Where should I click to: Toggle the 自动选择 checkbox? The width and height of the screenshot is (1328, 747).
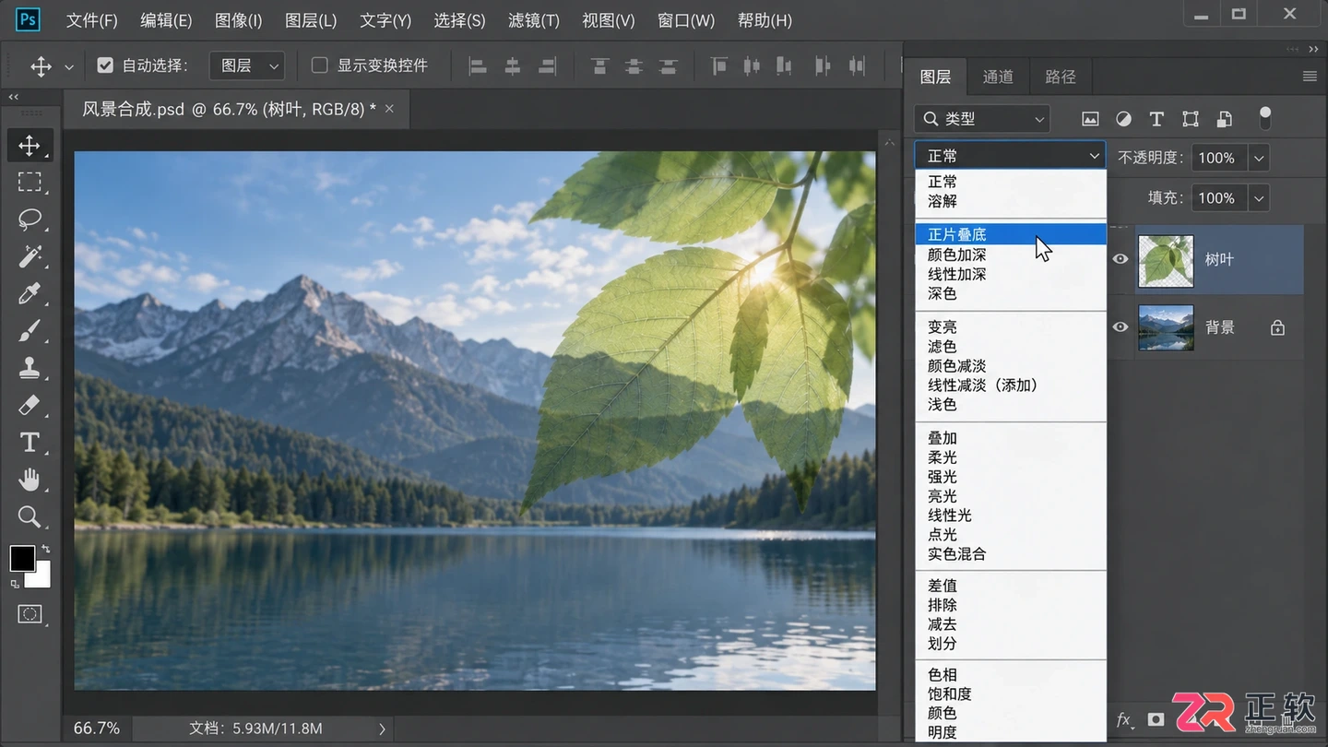pyautogui.click(x=105, y=65)
